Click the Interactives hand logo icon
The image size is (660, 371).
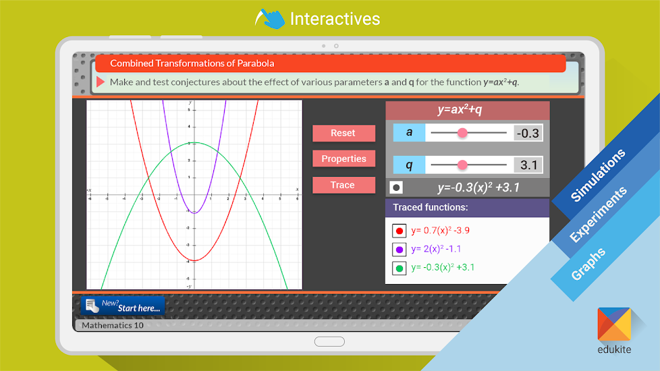click(x=270, y=18)
